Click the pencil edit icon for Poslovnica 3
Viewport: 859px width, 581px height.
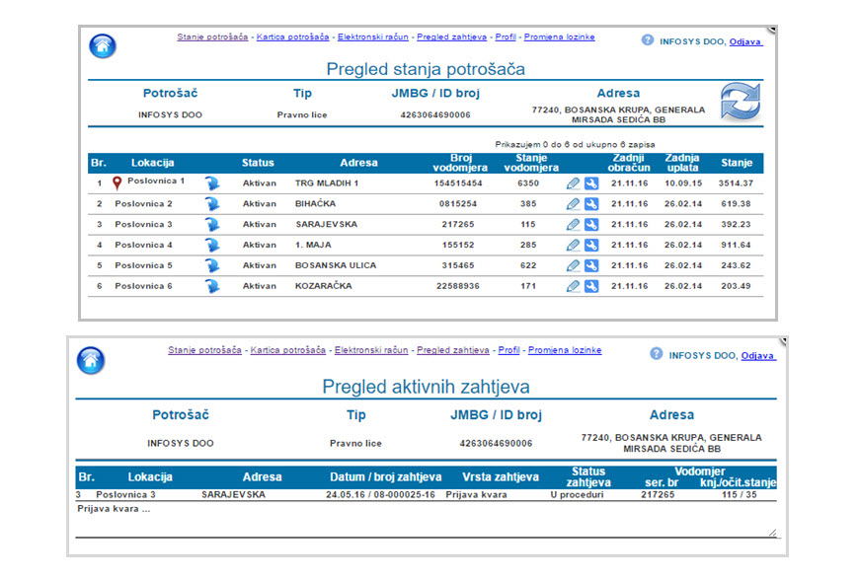(x=573, y=224)
